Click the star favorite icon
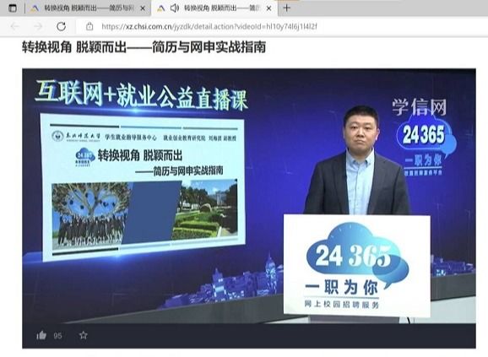 (x=83, y=335)
